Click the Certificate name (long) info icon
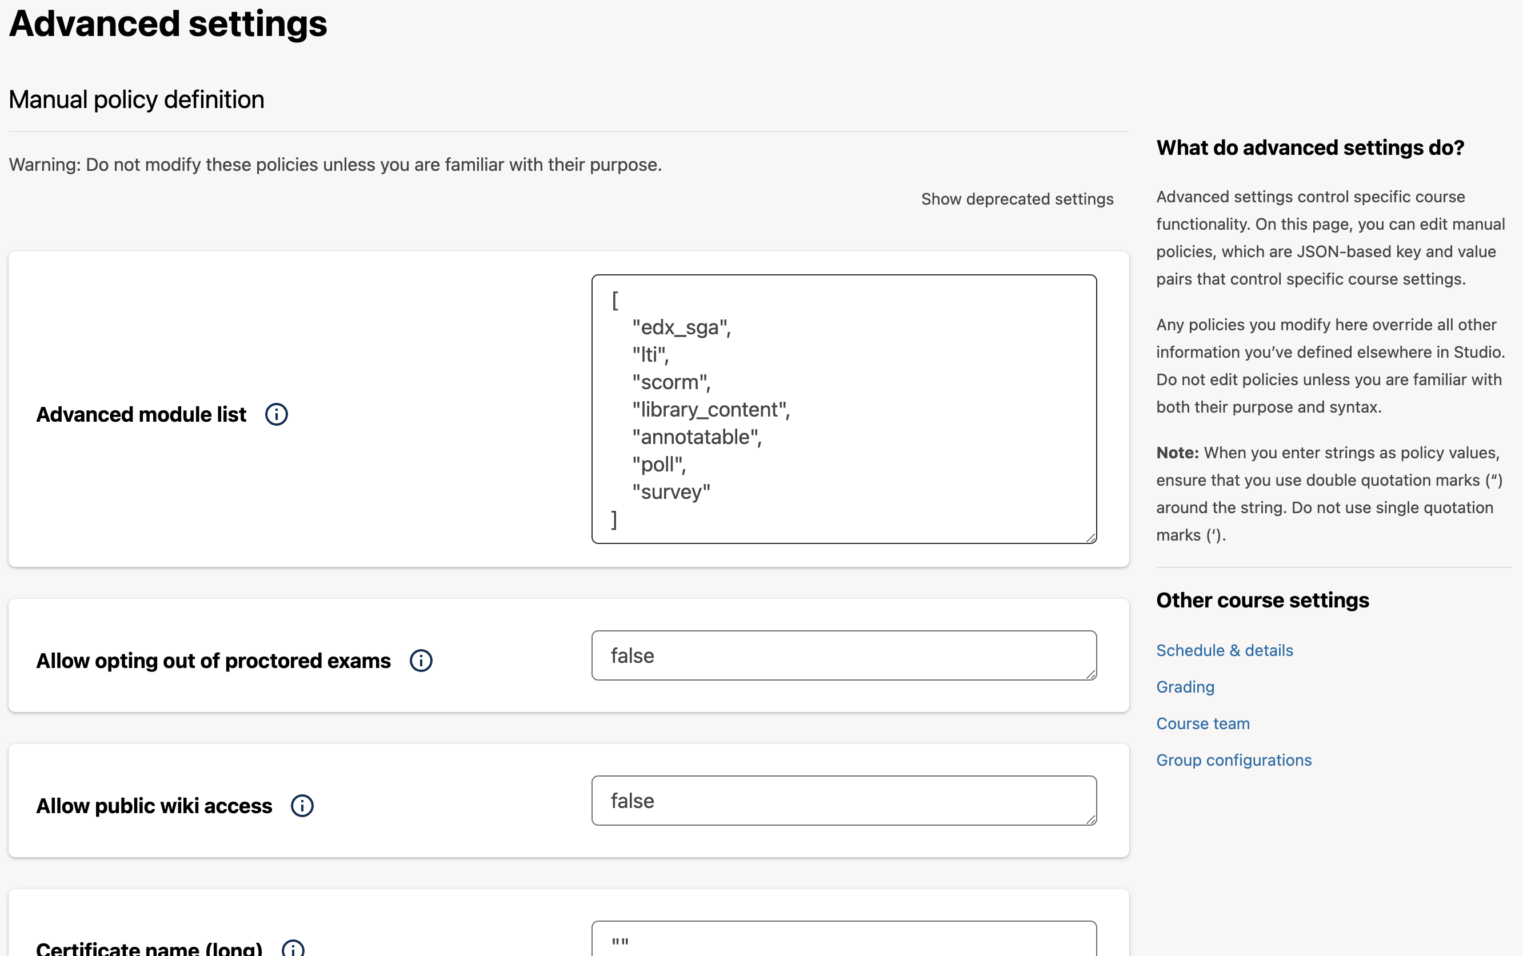 click(293, 947)
